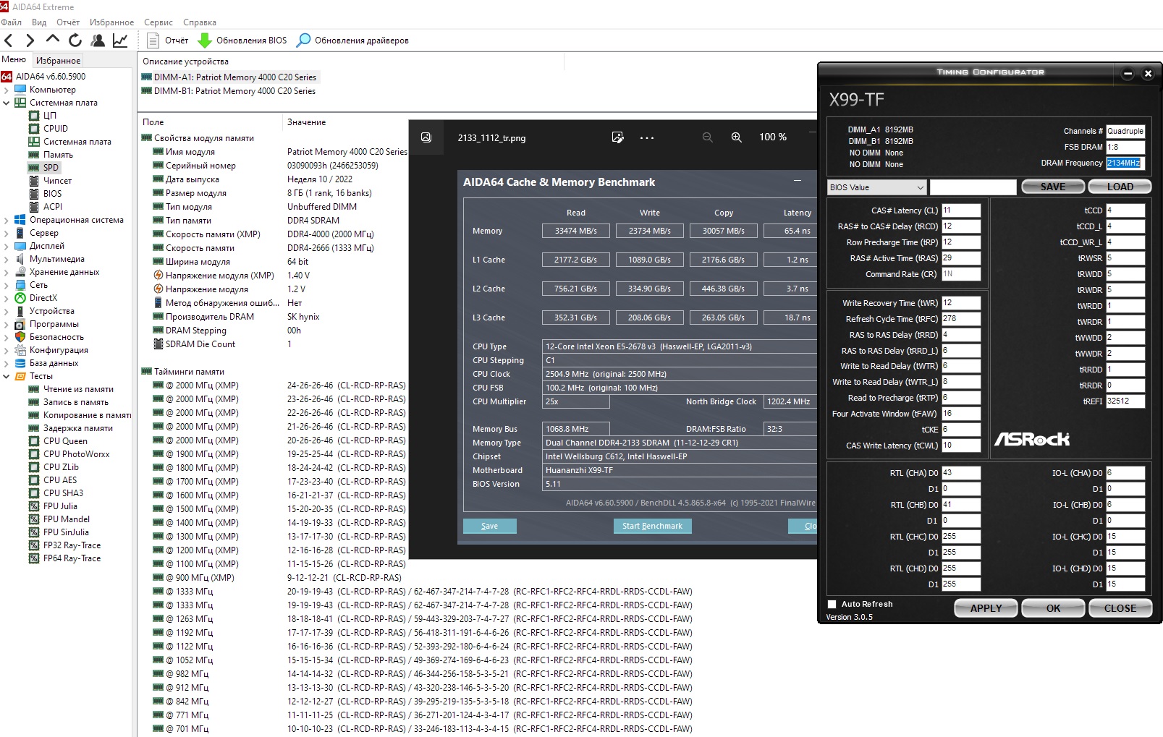Click the Up level arrow in toolbar
This screenshot has width=1163, height=737.
coord(52,40)
